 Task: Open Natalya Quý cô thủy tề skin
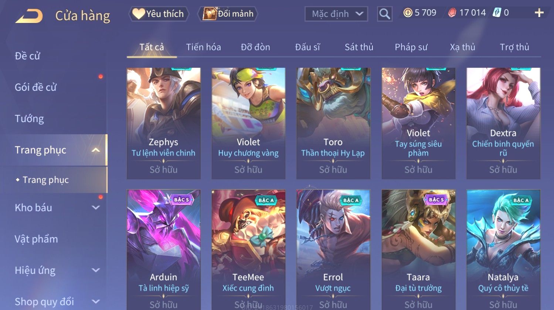(x=503, y=249)
